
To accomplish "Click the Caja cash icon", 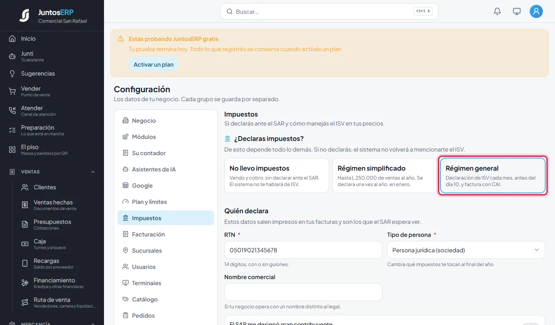I will (x=25, y=244).
